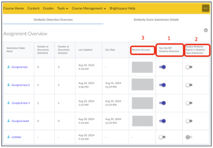Open the Ouriginal test4 folder link

[x=20, y=121]
